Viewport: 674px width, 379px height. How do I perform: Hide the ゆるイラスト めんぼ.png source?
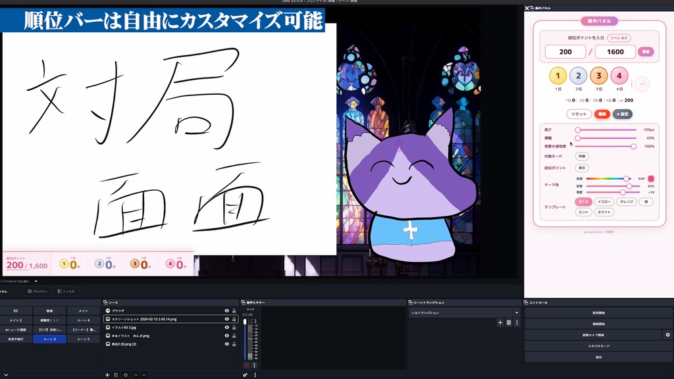point(226,336)
